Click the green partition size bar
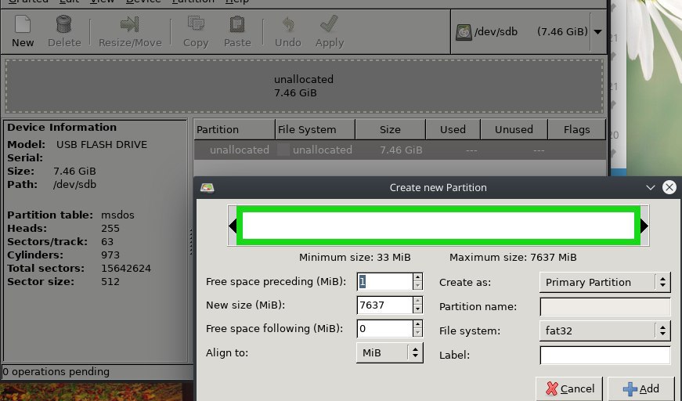Viewport: 682px width, 401px height. (438, 226)
